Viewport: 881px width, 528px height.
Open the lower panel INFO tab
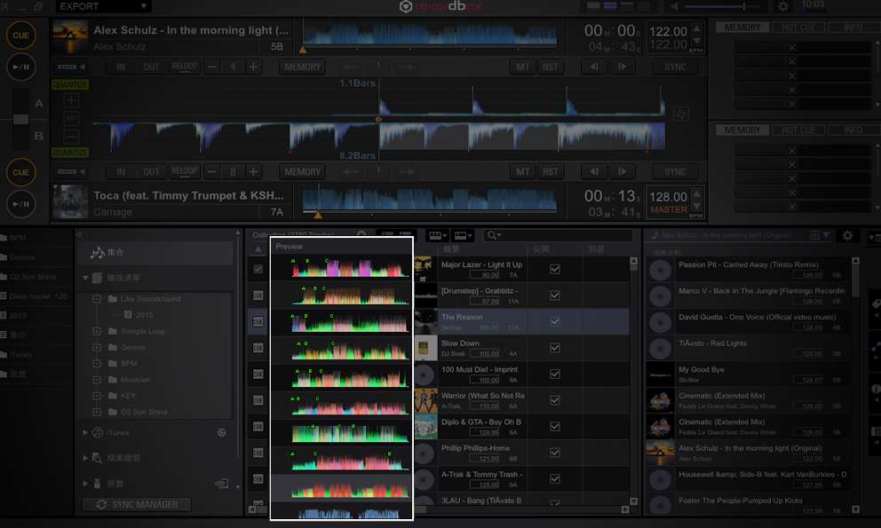(853, 130)
